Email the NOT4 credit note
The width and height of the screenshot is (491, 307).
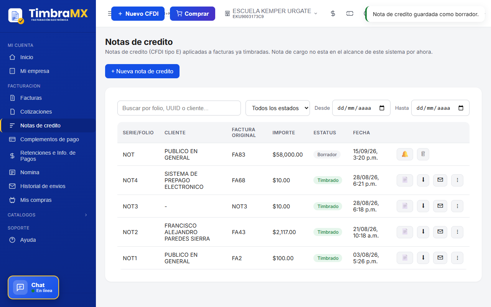pyautogui.click(x=440, y=180)
